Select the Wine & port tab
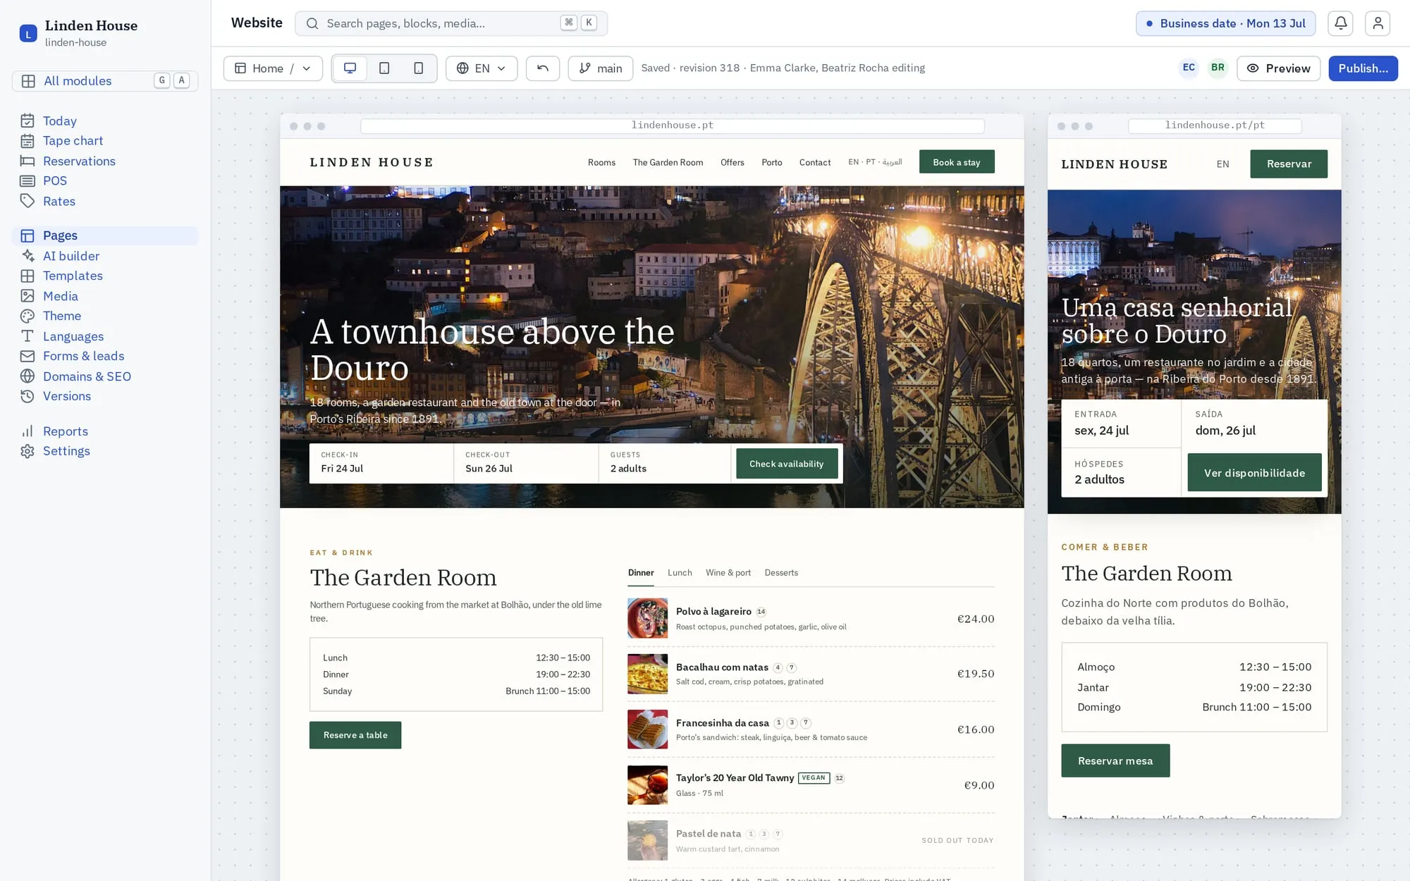The image size is (1410, 881). click(728, 573)
